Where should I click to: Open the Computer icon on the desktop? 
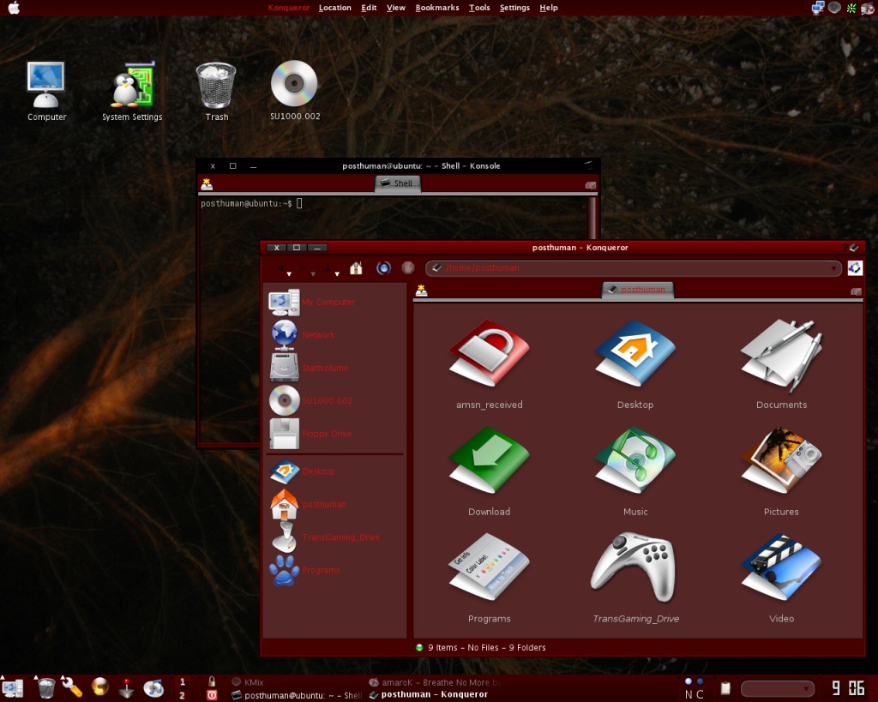tap(46, 91)
